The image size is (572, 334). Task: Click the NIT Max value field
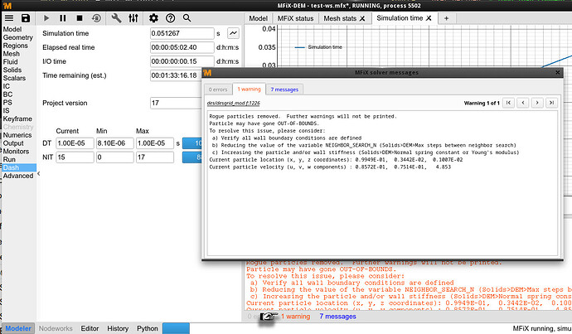pos(155,157)
